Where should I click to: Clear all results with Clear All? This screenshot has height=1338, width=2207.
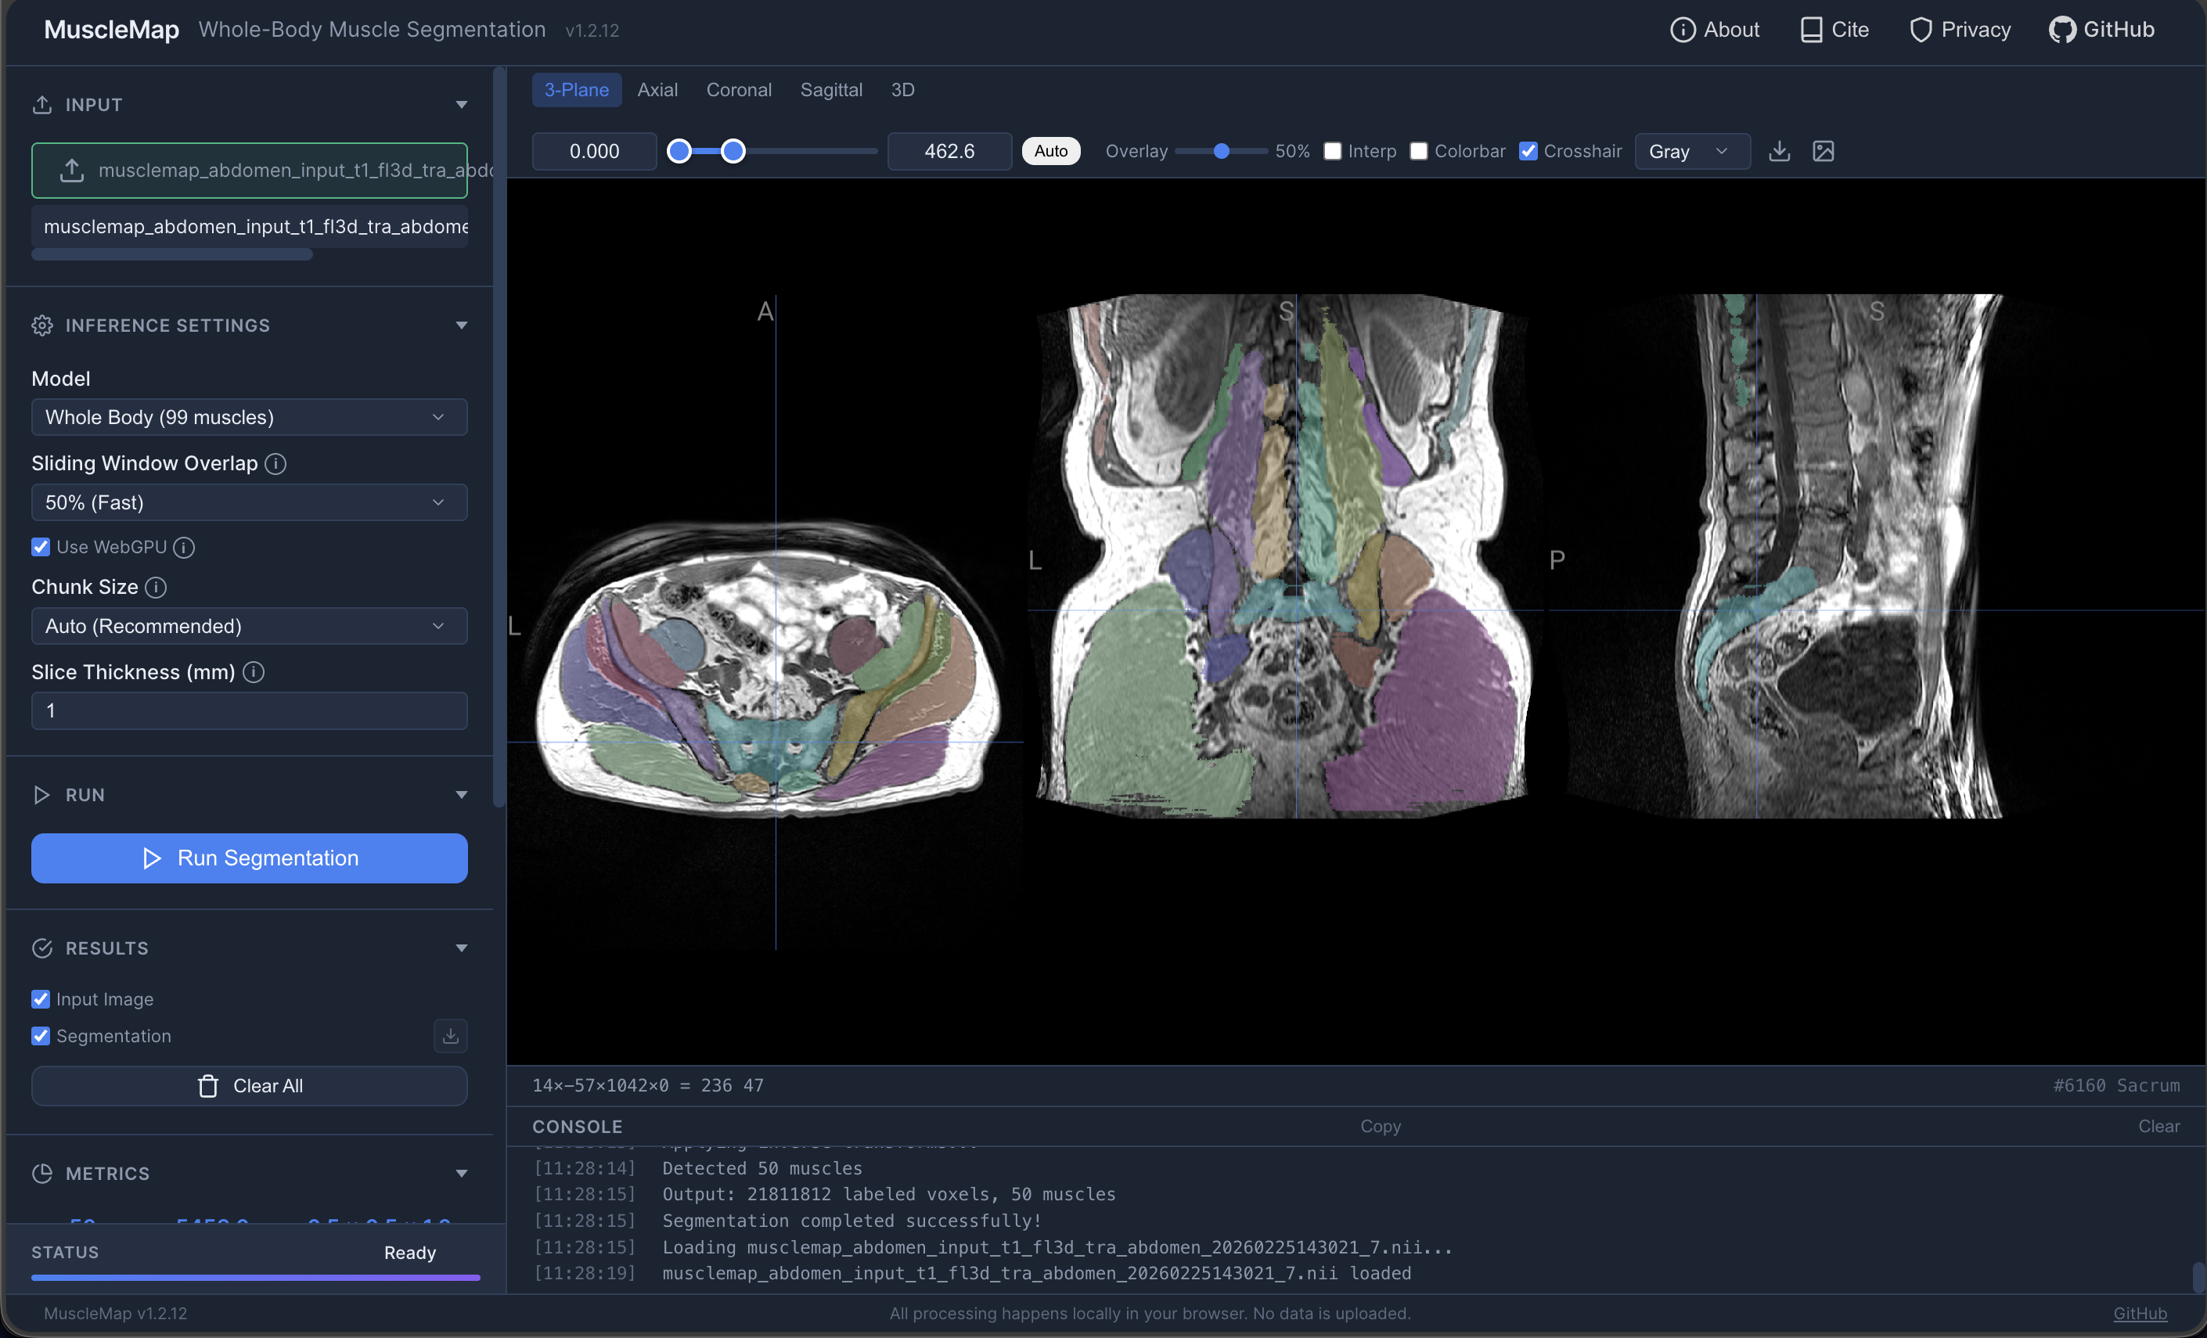[249, 1085]
